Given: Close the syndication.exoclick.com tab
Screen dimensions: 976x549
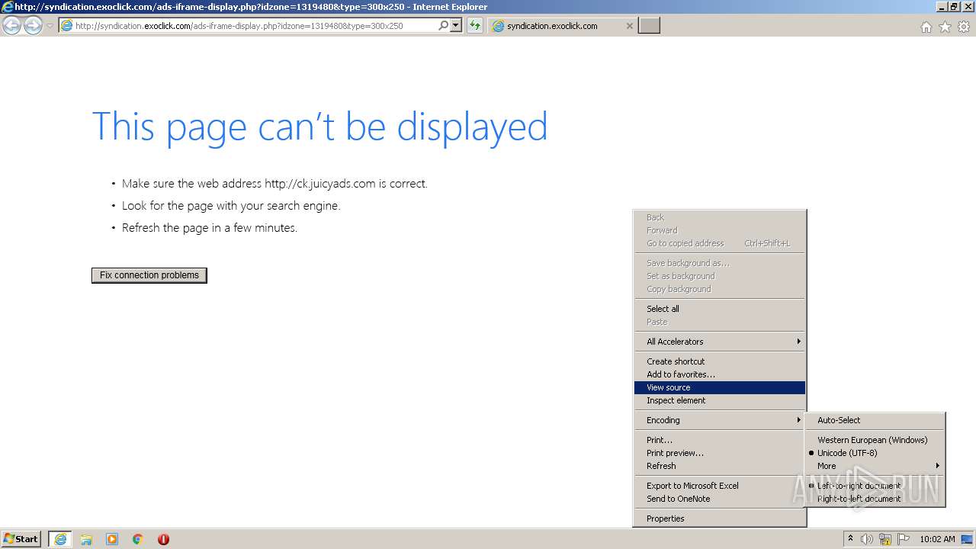Looking at the screenshot, I should (629, 26).
